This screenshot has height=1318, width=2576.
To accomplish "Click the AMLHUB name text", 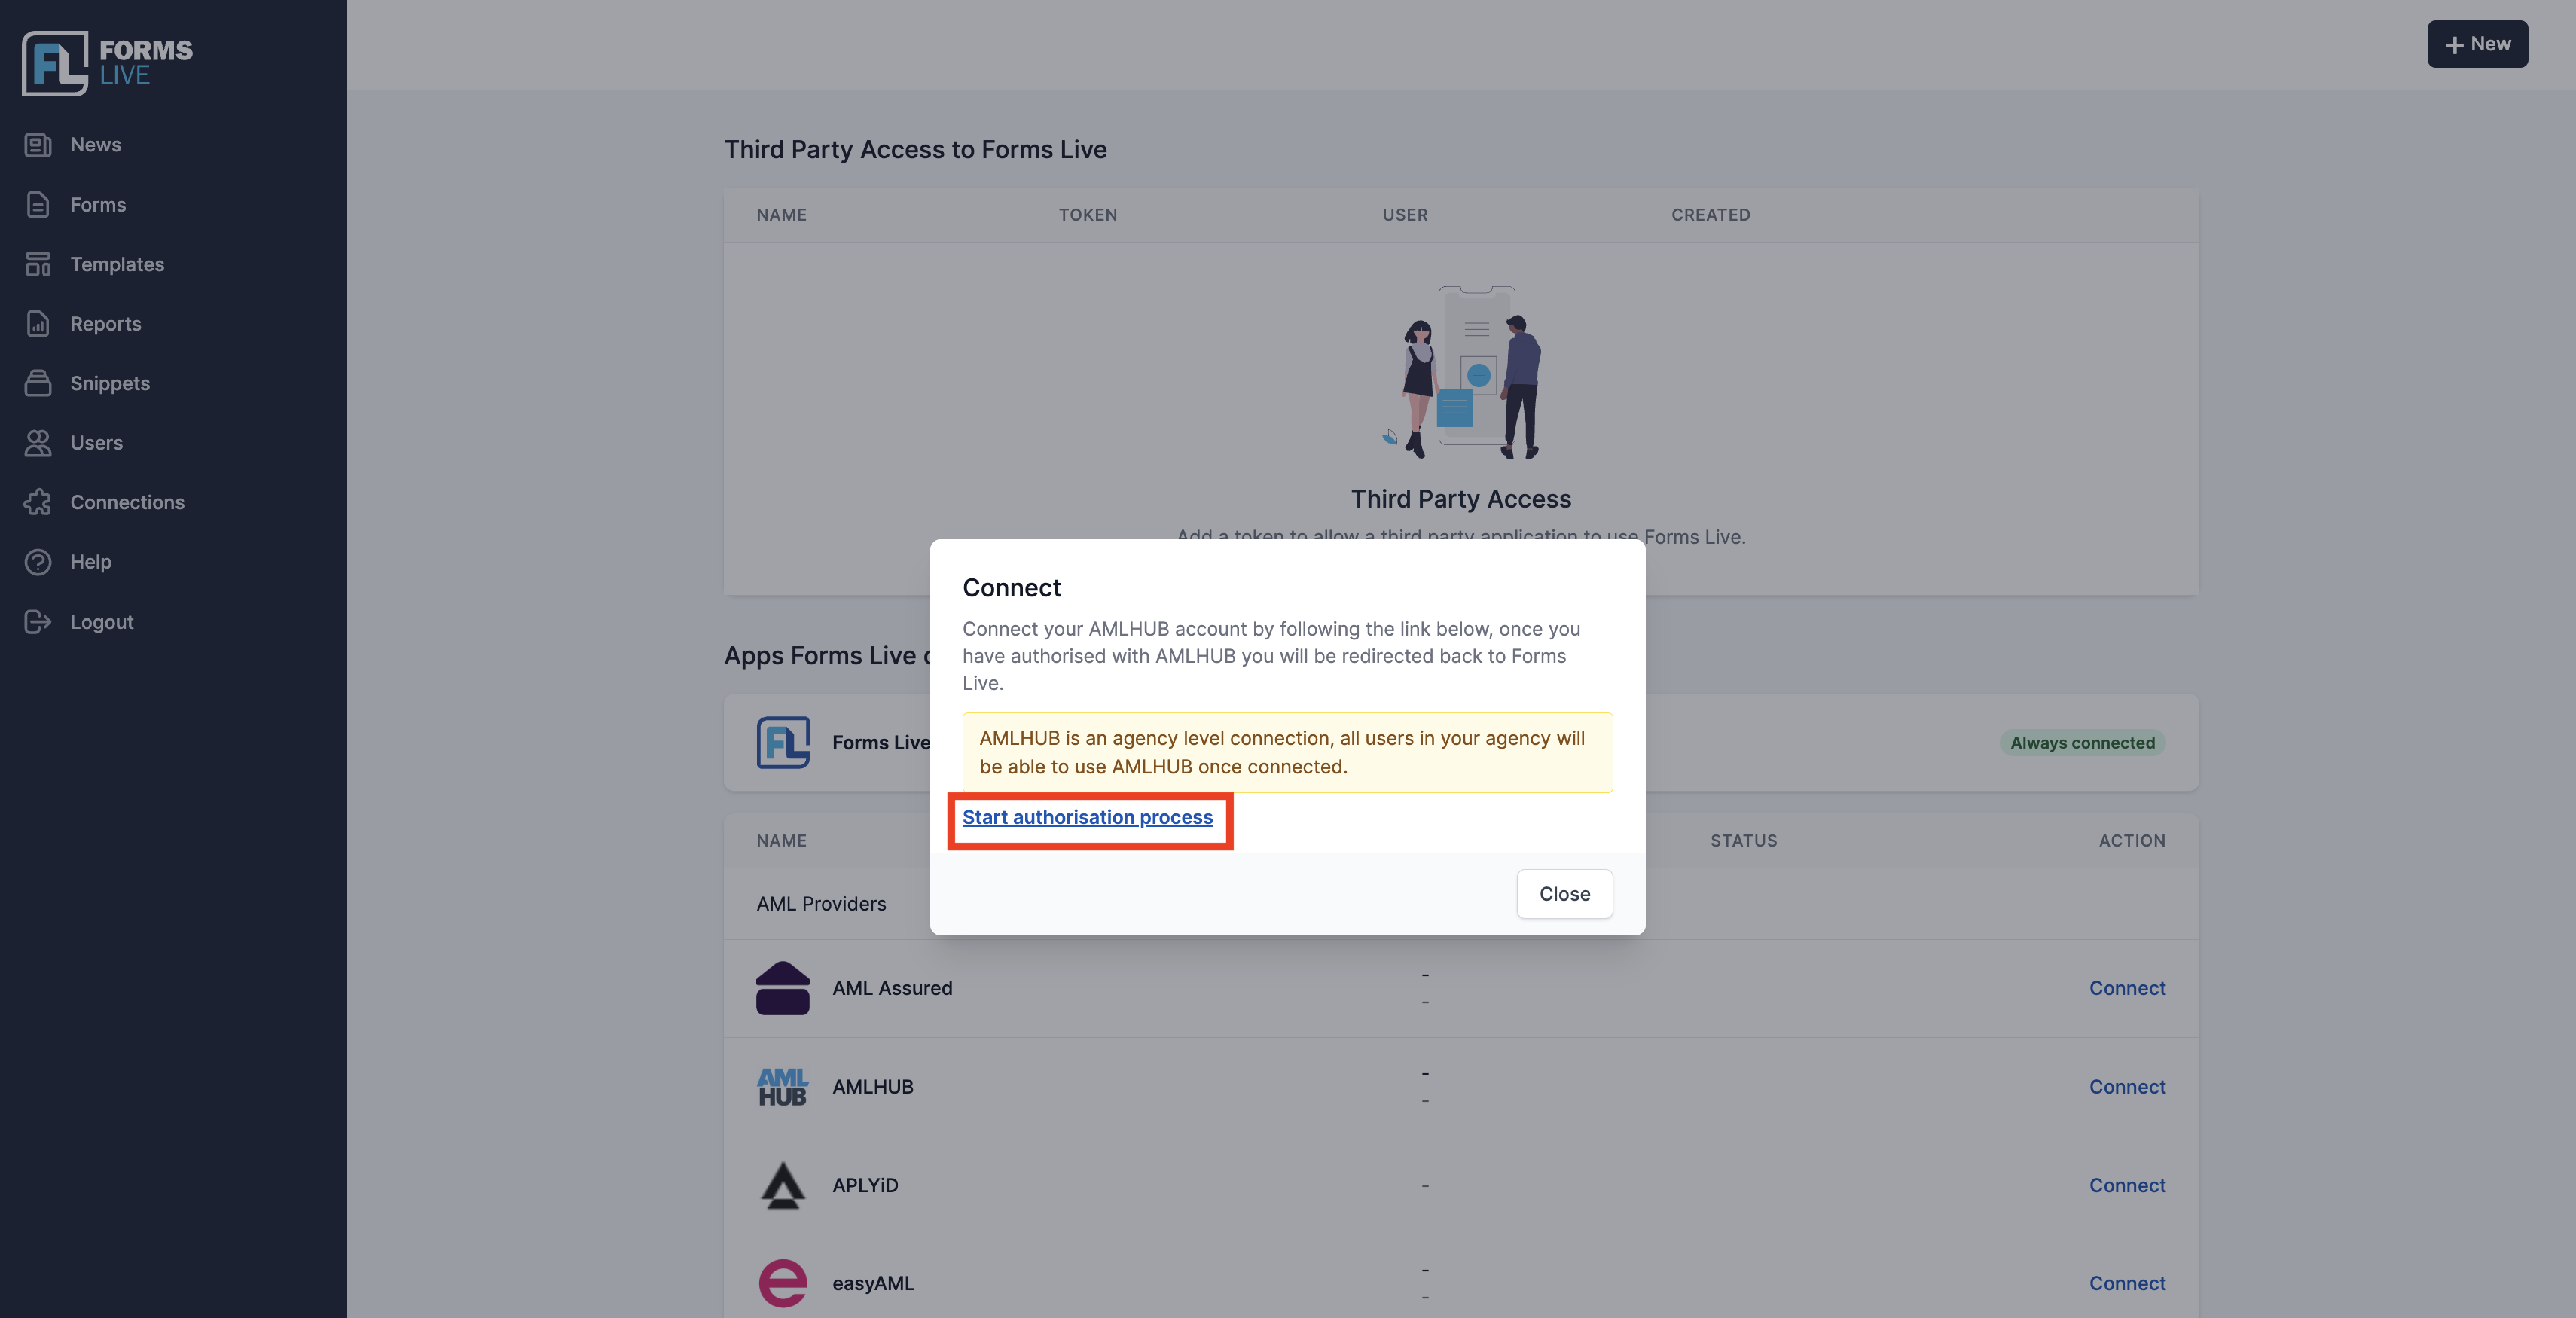I will (x=872, y=1087).
